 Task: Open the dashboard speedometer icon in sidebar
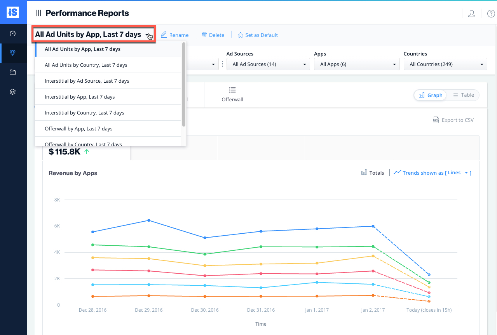(13, 33)
